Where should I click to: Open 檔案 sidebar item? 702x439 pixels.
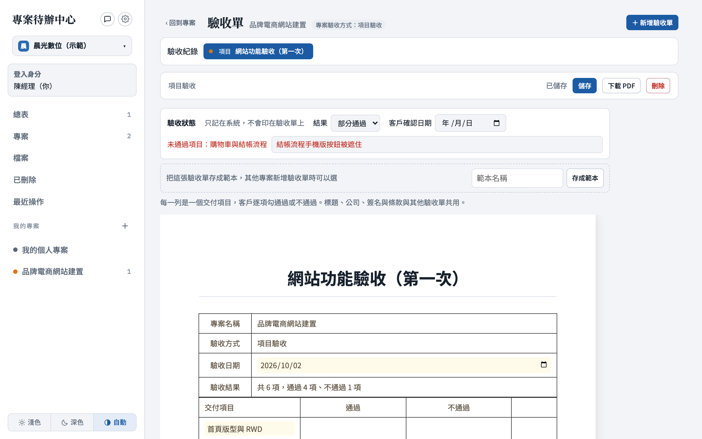tap(72, 158)
